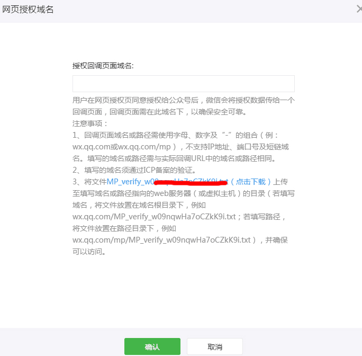Click the red scribble over the file name
The width and height of the screenshot is (362, 356).
pyautogui.click(x=191, y=183)
